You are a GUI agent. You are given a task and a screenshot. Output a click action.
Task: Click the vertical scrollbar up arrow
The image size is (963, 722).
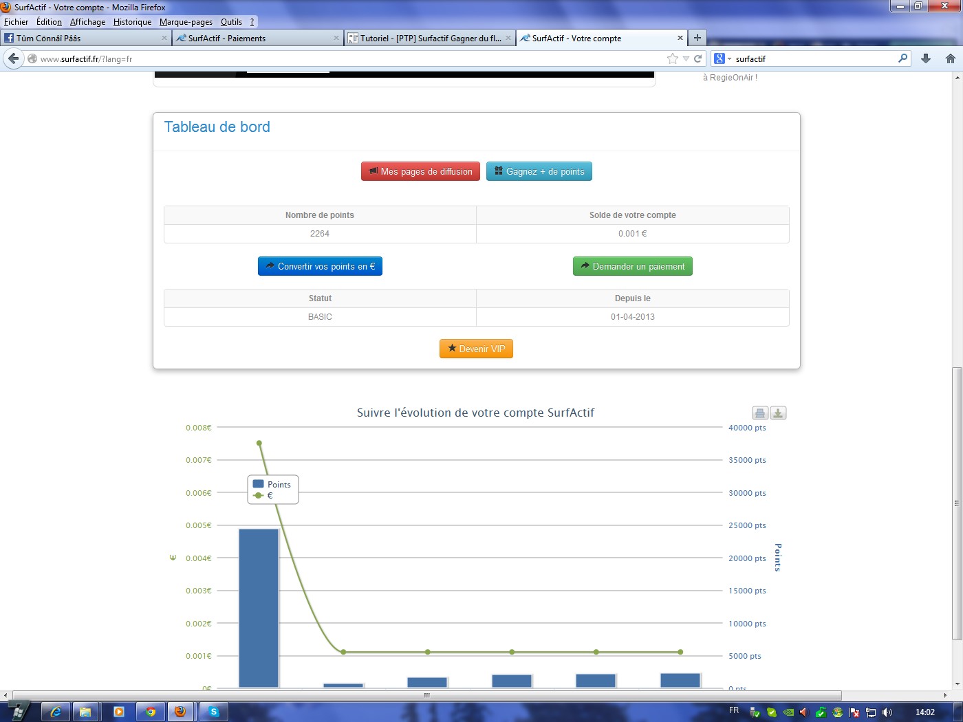pos(957,78)
